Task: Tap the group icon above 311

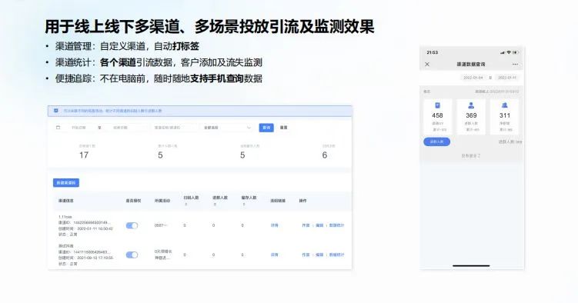Action: 505,105
